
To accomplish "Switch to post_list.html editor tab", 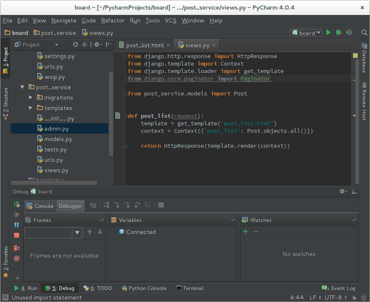I will point(145,45).
